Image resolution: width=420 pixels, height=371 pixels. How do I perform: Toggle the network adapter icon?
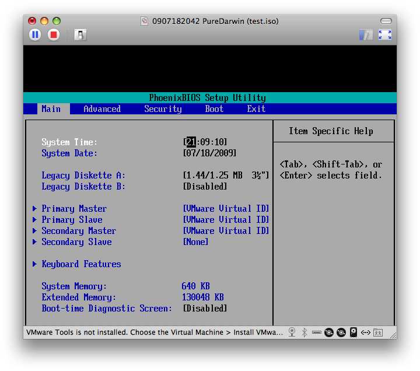tap(366, 332)
